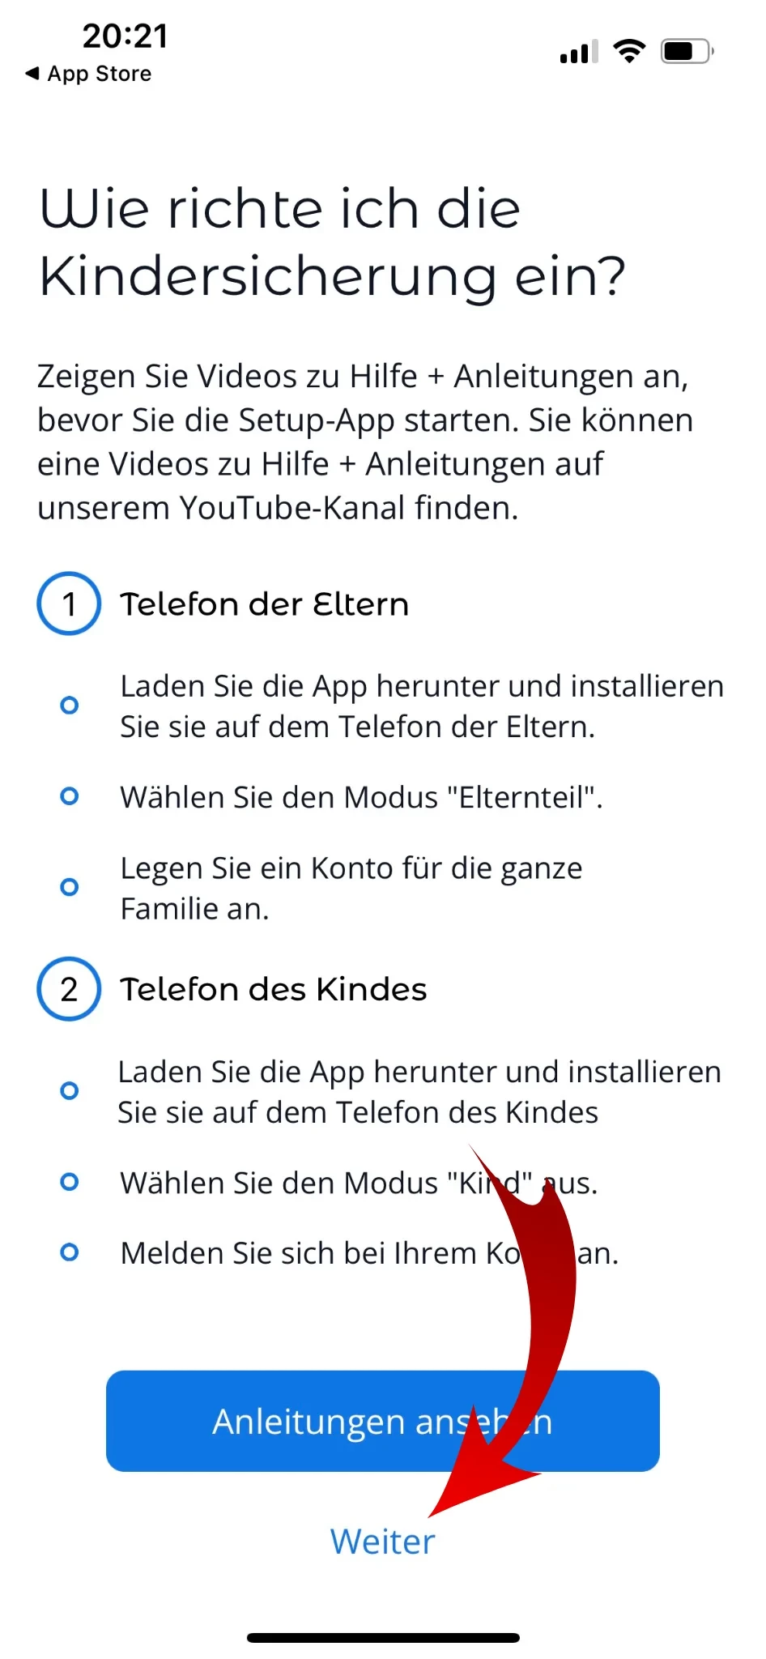Tap the 'Weiter' link
This screenshot has height=1659, width=766.
[x=383, y=1542]
